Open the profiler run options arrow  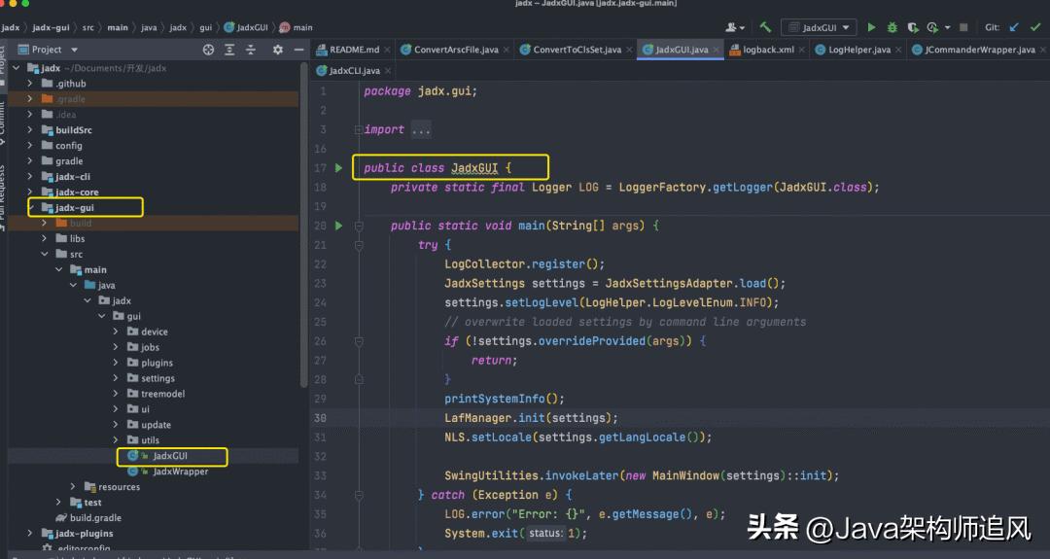(947, 27)
